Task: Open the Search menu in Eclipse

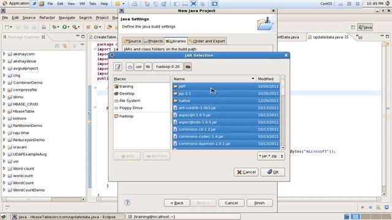Action: click(86, 18)
